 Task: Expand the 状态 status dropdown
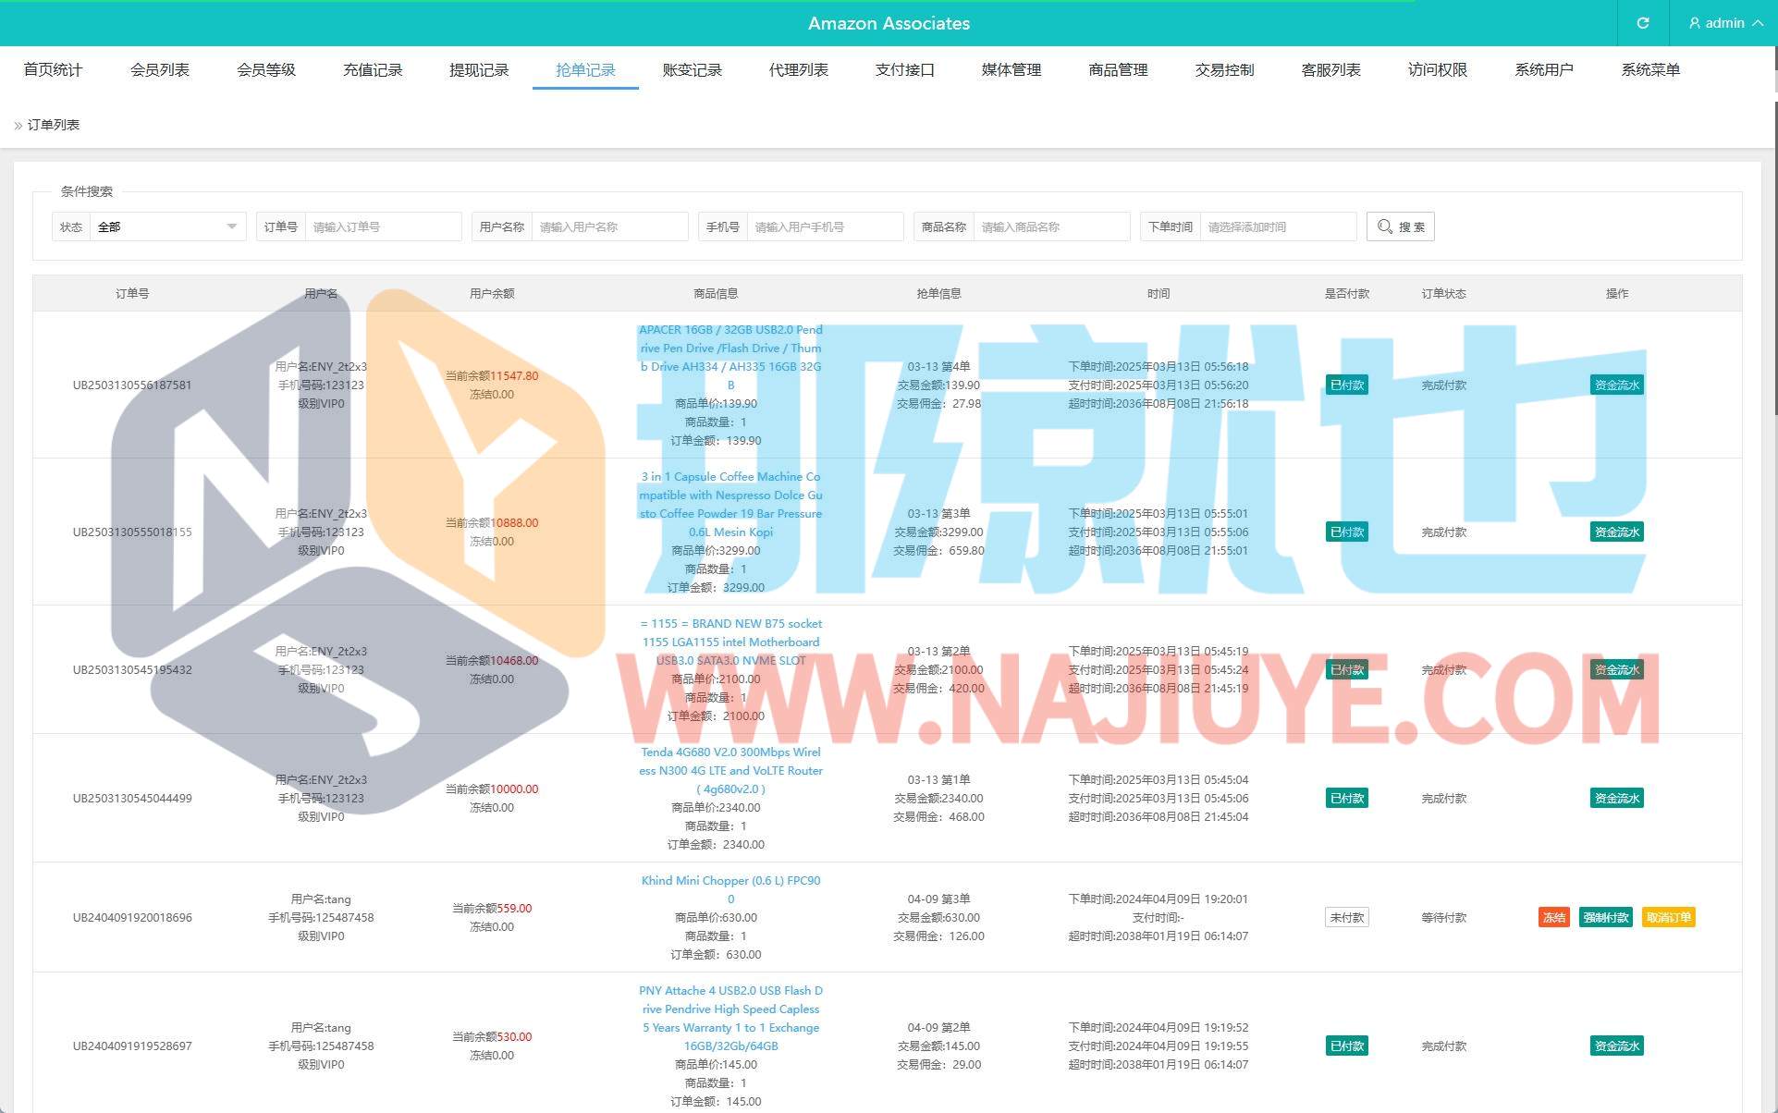[x=166, y=226]
